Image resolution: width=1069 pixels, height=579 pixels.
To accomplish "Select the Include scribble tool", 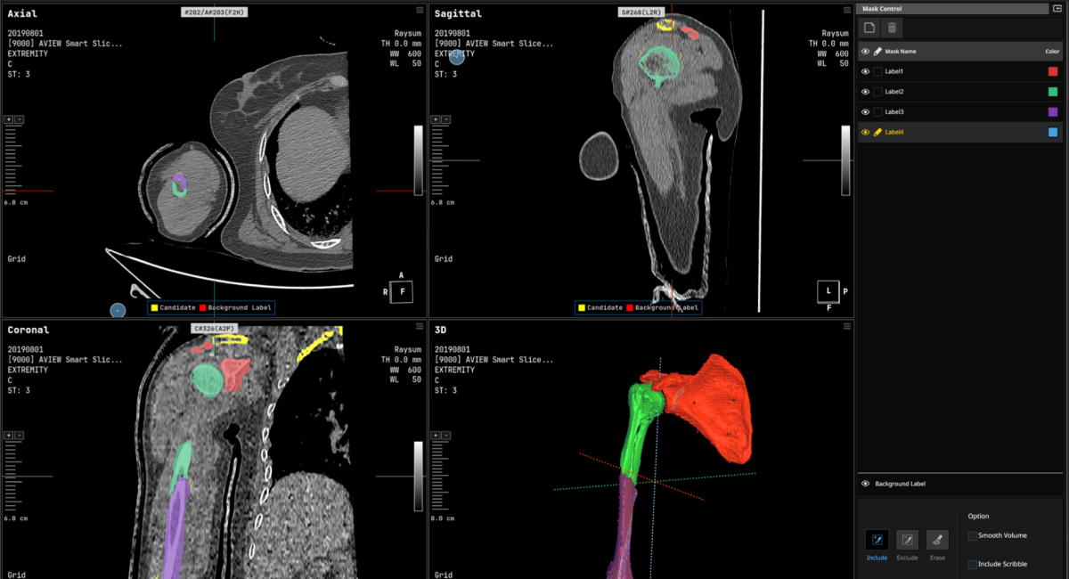I will coord(877,540).
